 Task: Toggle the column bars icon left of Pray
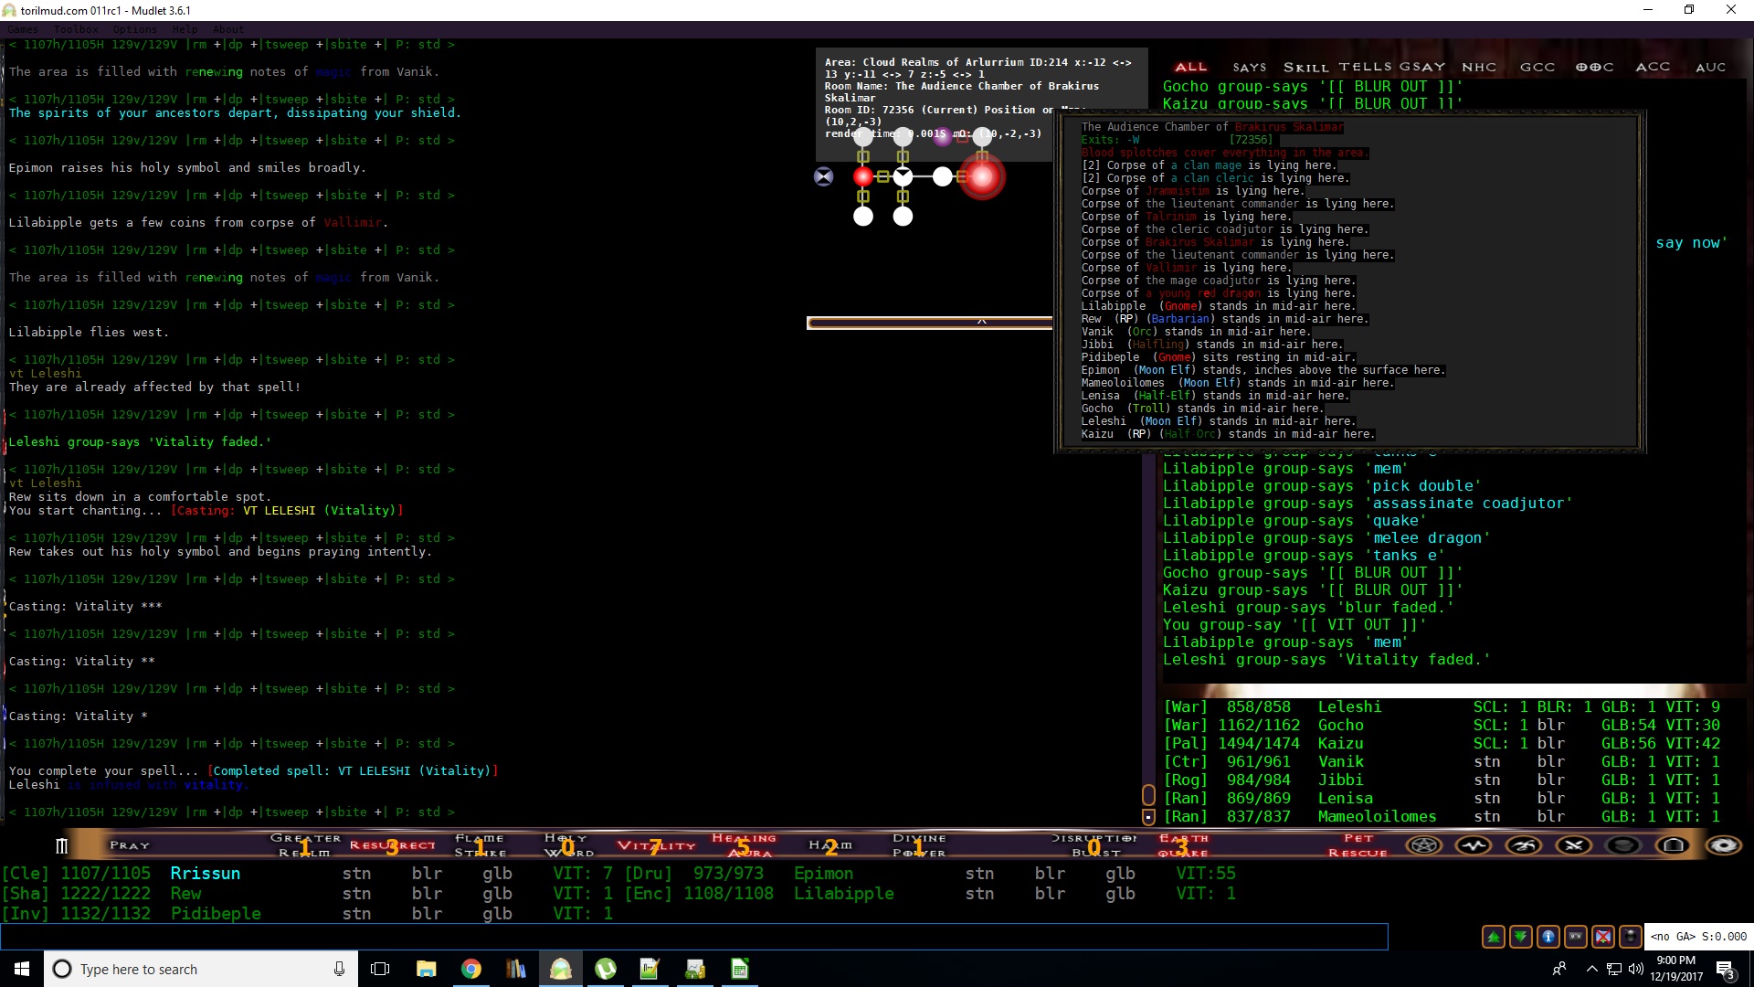pos(61,845)
